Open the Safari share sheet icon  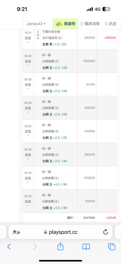[x=60, y=247]
